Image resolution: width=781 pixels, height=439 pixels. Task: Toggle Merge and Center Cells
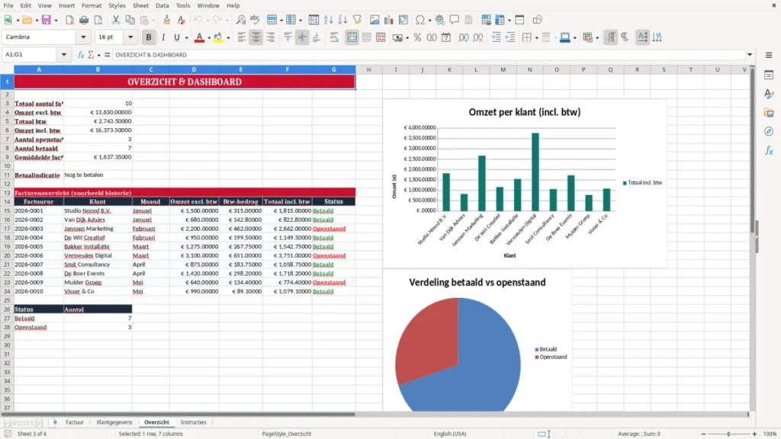[x=352, y=37]
